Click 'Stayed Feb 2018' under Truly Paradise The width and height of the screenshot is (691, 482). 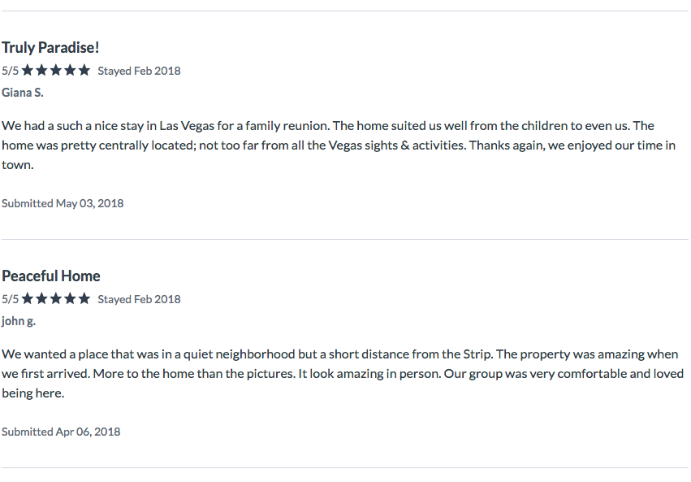click(x=139, y=71)
